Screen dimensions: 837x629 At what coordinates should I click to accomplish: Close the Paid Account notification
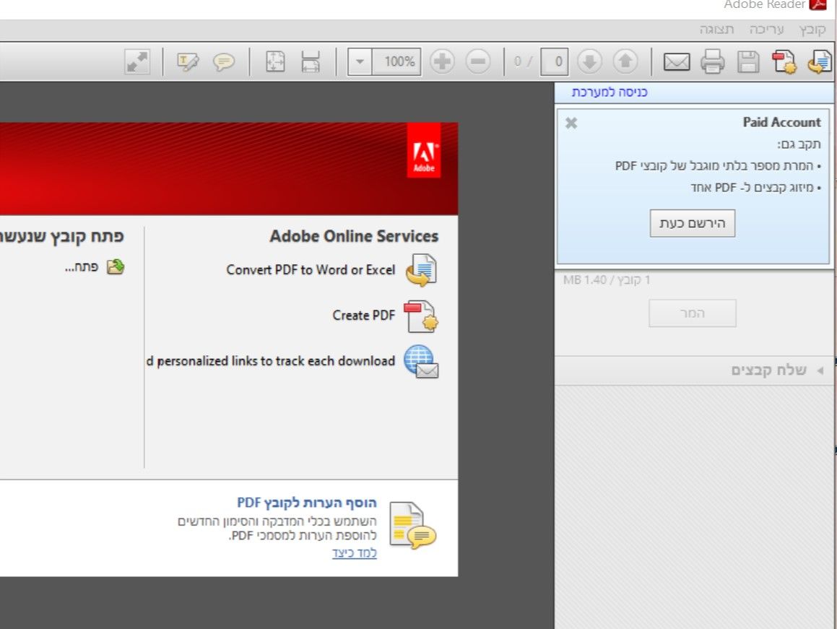(x=571, y=123)
